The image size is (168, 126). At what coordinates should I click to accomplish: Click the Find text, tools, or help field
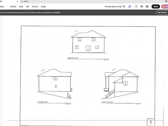tap(115, 6)
